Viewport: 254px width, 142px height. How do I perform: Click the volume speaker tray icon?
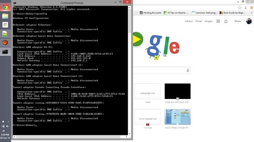pyautogui.click(x=8, y=126)
